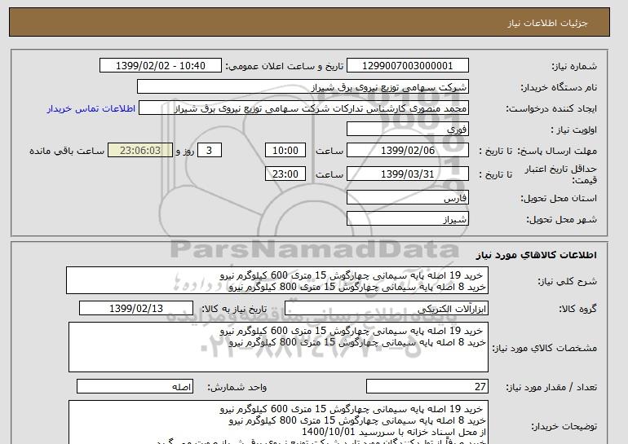The image size is (628, 444).
Task: Click the goods group field ابزارآلات الکتریکی
Action: (x=386, y=309)
